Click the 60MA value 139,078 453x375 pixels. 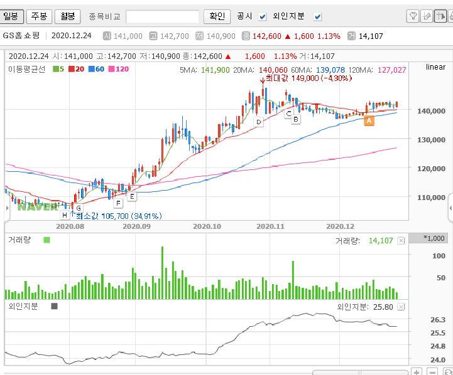tap(330, 70)
